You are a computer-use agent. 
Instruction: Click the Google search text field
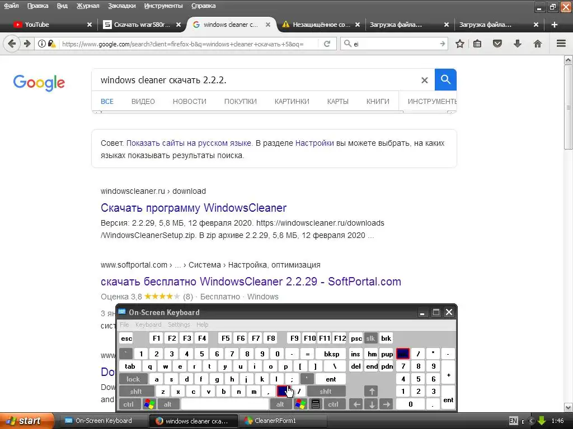click(256, 80)
